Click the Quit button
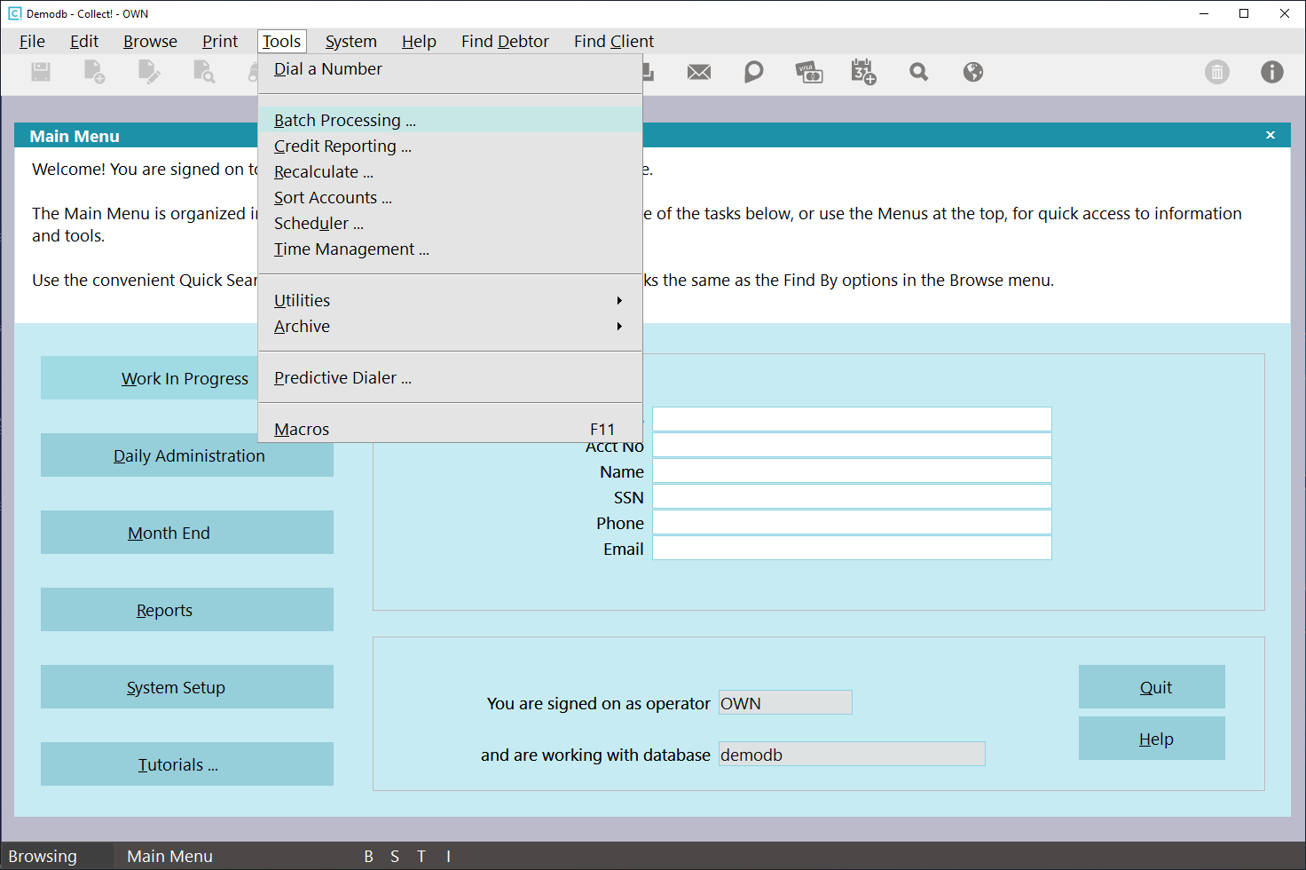 1152,687
